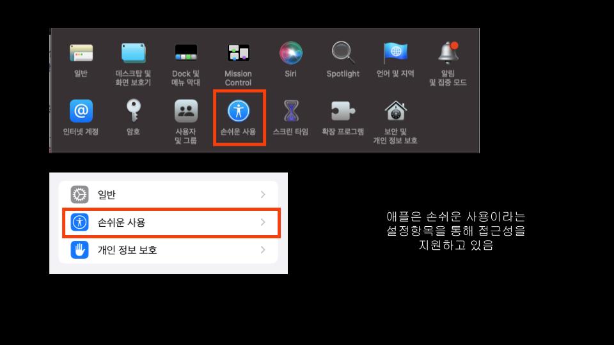Click hand icon in 개인 정보 보호 row
The width and height of the screenshot is (614, 345).
point(79,250)
